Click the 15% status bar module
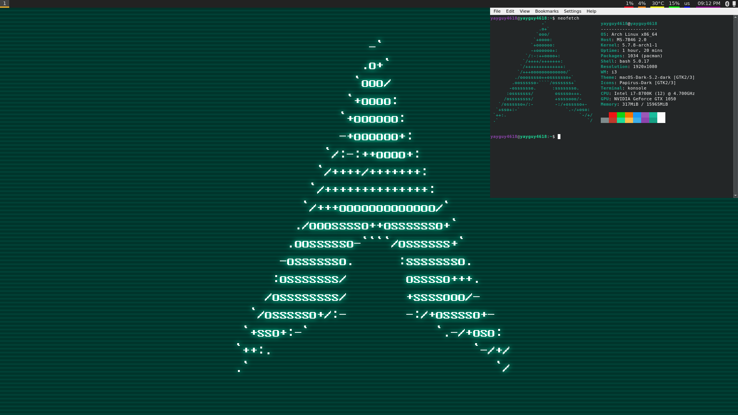Viewport: 738px width, 415px height. click(674, 3)
